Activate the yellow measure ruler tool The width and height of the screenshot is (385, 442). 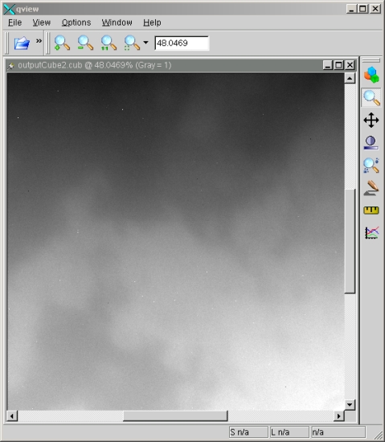(x=371, y=211)
